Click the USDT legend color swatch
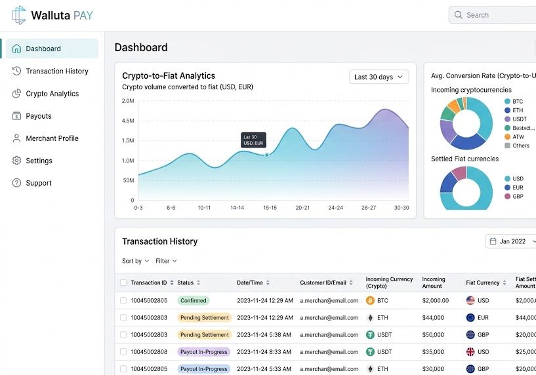This screenshot has width=536, height=375. 507,119
